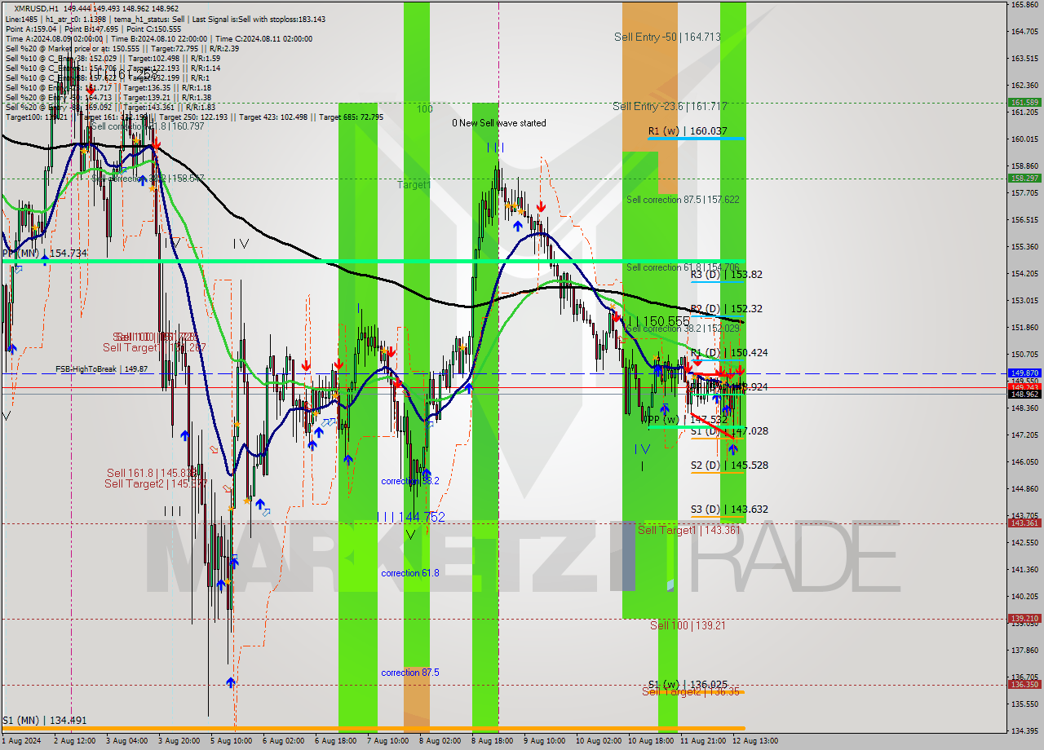This screenshot has height=750, width=1044.
Task: Click the 'S2 (D) | 145.528' support label
Action: point(729,465)
